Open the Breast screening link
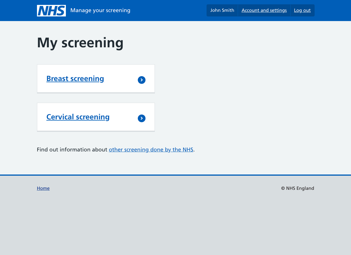Image resolution: width=351 pixels, height=255 pixels. click(x=75, y=78)
